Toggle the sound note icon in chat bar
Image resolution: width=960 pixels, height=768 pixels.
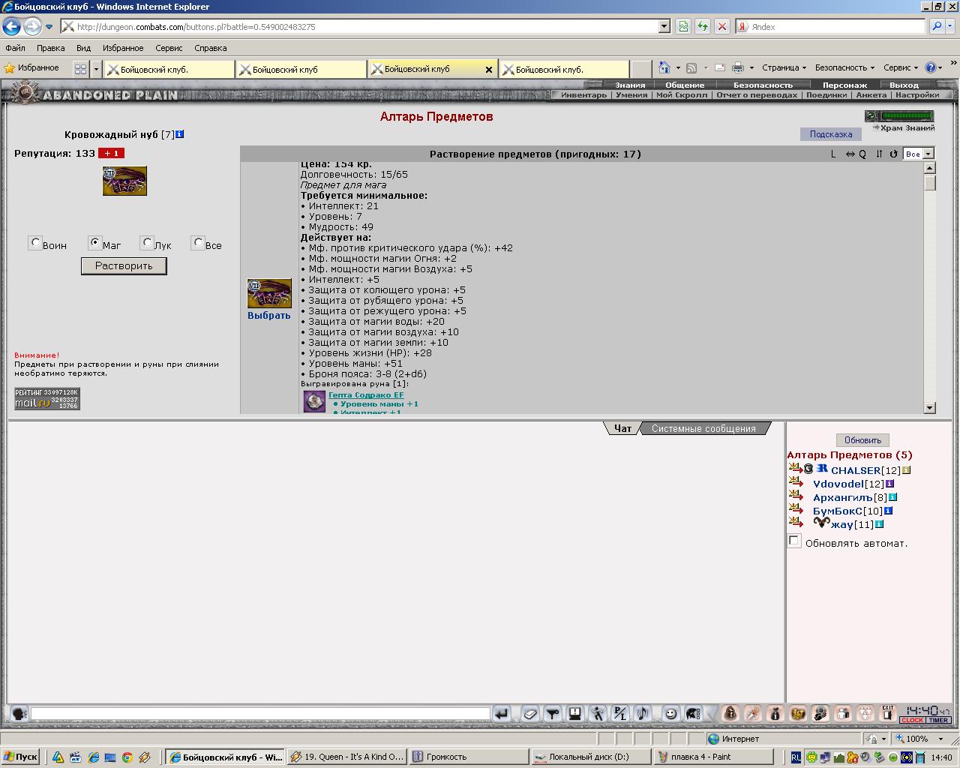tap(642, 714)
